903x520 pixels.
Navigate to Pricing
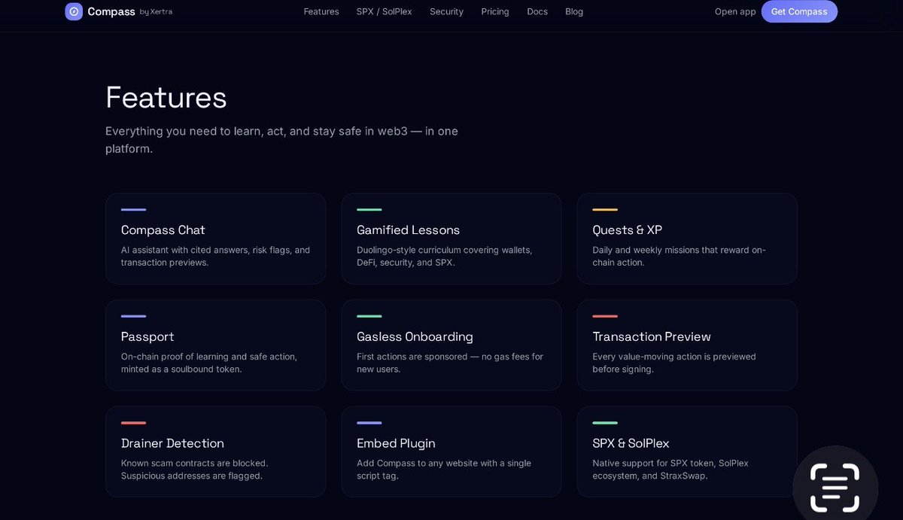[495, 11]
